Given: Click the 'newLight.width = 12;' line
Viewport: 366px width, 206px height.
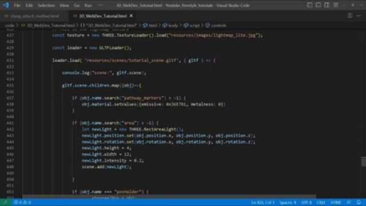Looking at the screenshot, I should 106,154.
